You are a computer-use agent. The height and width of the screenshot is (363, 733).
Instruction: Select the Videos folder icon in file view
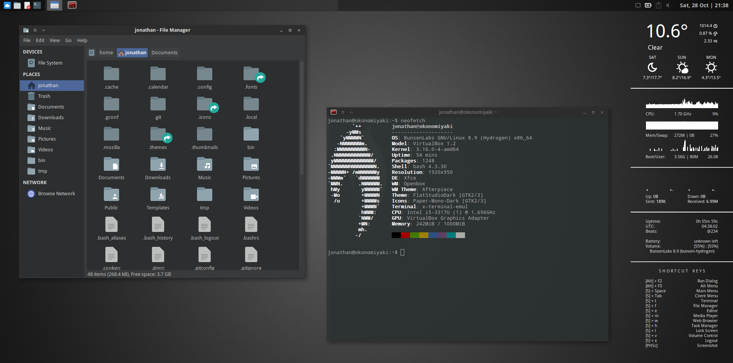(x=251, y=194)
